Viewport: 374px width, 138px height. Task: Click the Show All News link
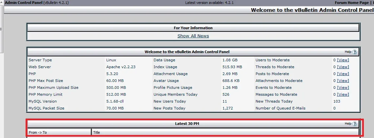click(x=193, y=36)
